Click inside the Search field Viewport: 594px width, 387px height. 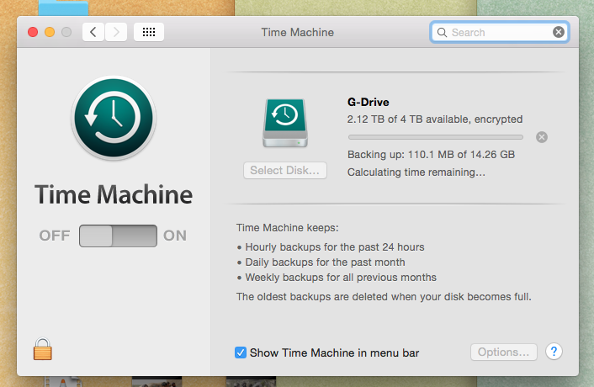pyautogui.click(x=500, y=32)
